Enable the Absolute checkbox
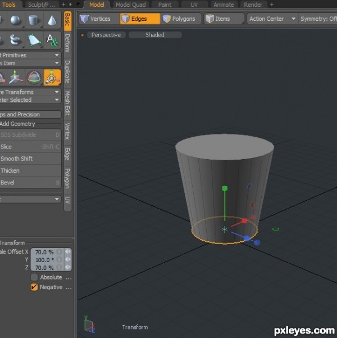337x338 pixels. [34, 277]
